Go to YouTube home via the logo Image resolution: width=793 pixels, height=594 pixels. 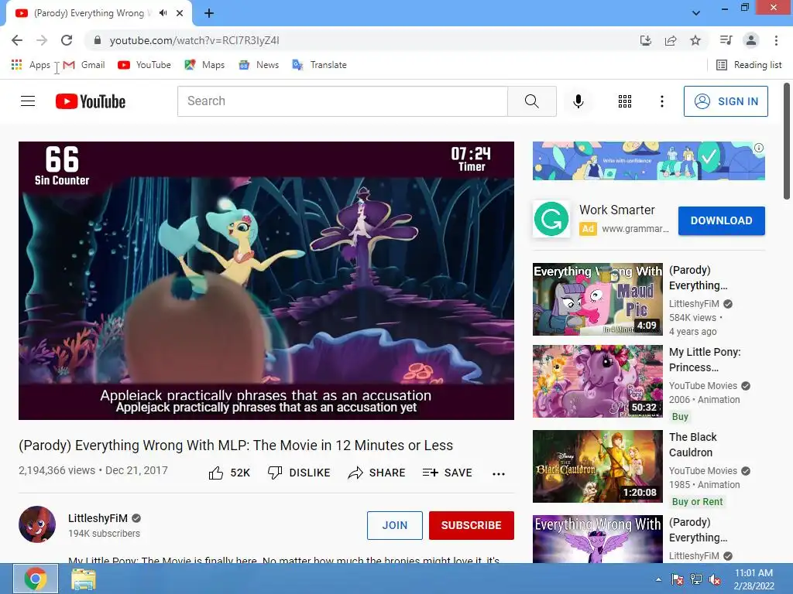pyautogui.click(x=91, y=101)
